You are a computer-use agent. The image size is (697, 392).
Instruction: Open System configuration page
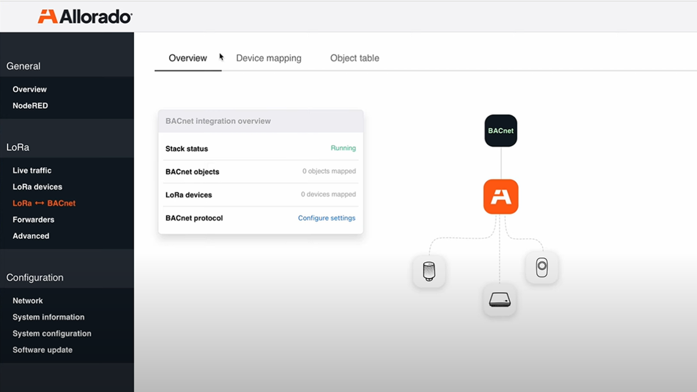point(52,333)
